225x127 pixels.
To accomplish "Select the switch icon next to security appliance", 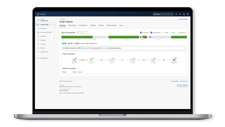I will [x=132, y=60].
